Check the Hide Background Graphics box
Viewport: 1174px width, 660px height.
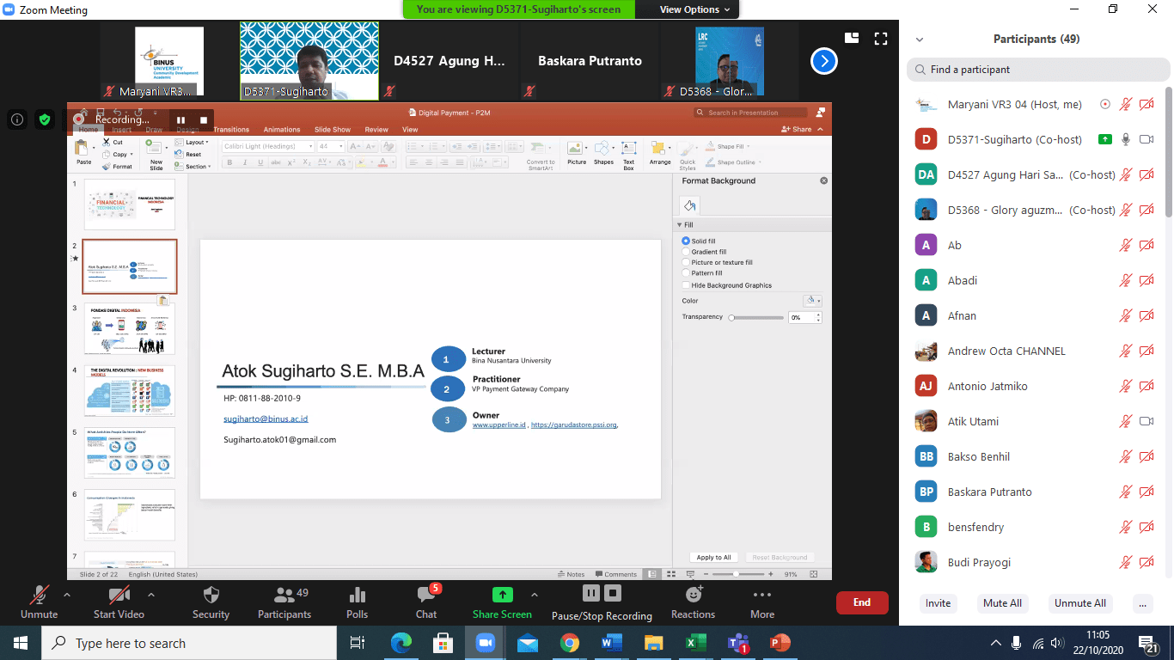point(686,285)
